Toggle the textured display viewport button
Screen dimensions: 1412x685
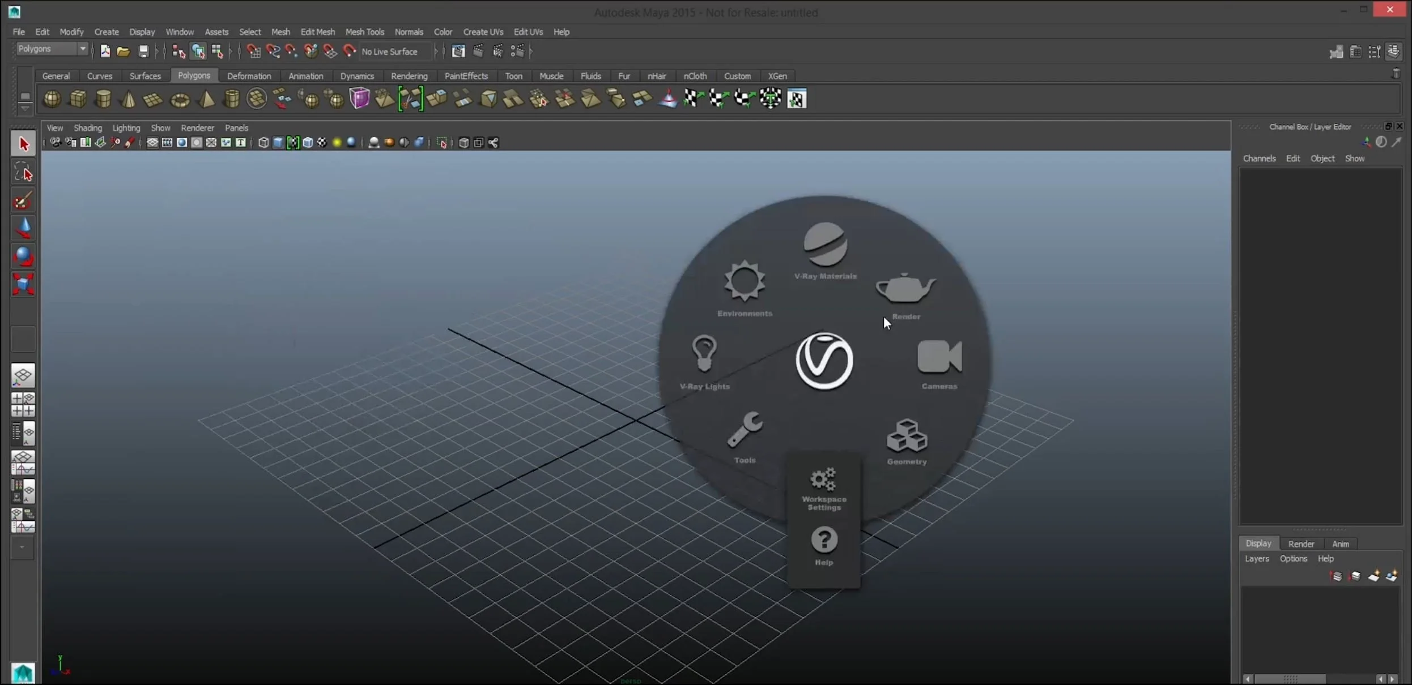point(322,143)
